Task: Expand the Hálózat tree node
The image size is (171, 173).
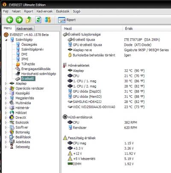Action: (x=6, y=113)
